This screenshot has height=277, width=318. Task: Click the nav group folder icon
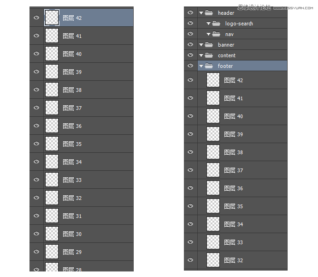click(216, 34)
